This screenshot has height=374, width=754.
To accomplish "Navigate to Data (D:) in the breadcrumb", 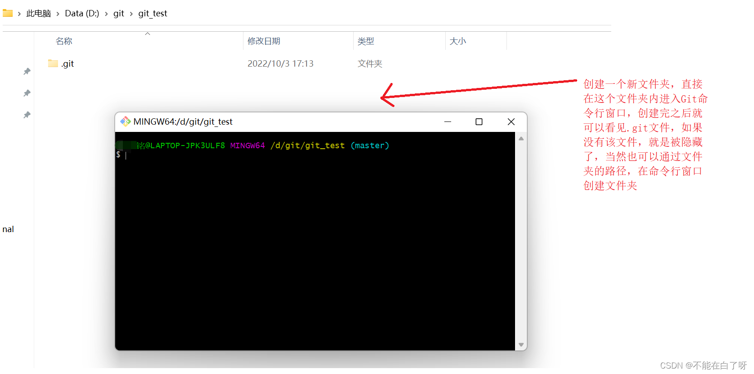I will pyautogui.click(x=82, y=14).
